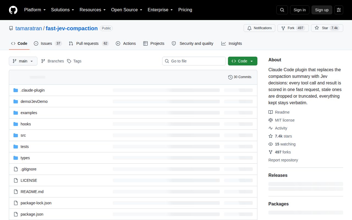Switch to the Security and quality tab
Screen dimensions: 352x220
click(x=193, y=43)
